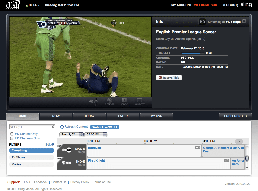Image resolution: width=258 pixels, height=191 pixels.
Task: Open the Video settings button
Action: click(125, 102)
